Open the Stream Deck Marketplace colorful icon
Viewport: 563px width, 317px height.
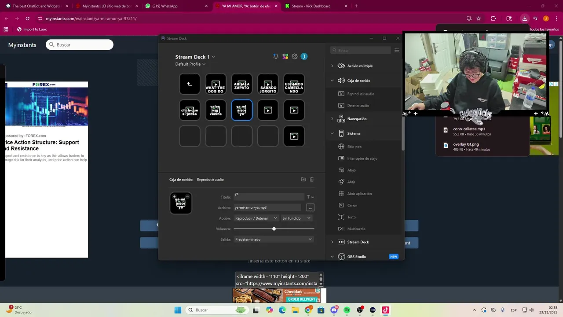tap(285, 56)
